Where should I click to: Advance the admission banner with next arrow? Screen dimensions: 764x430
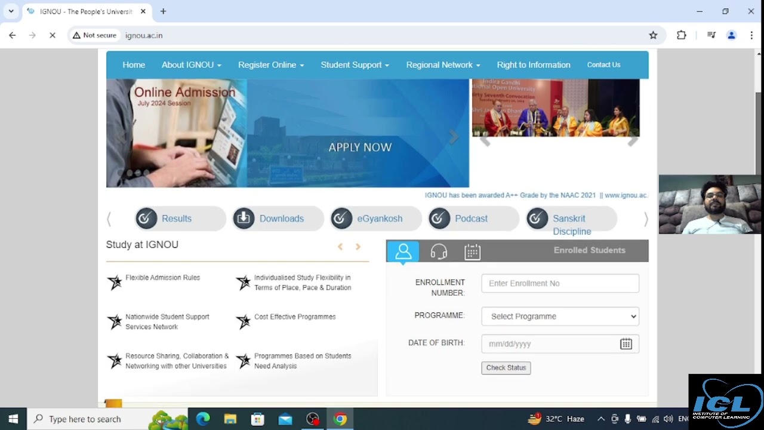pyautogui.click(x=454, y=137)
